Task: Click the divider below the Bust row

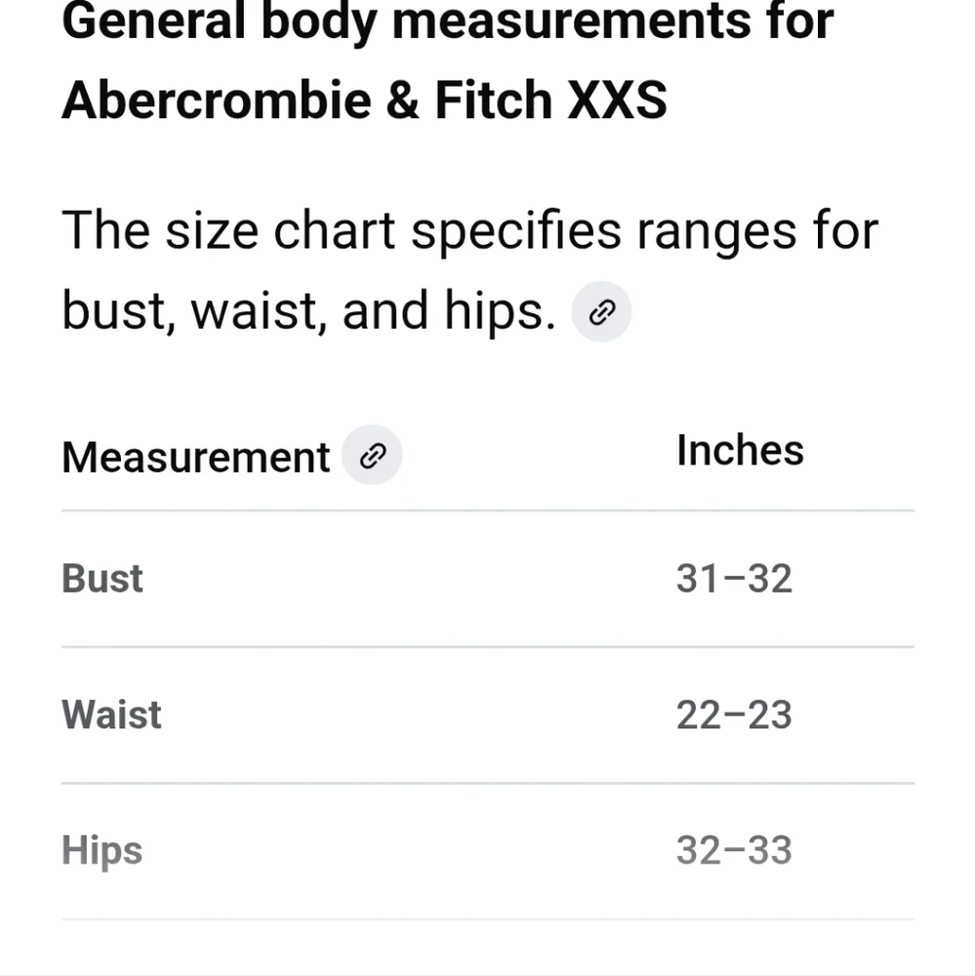Action: [x=488, y=647]
